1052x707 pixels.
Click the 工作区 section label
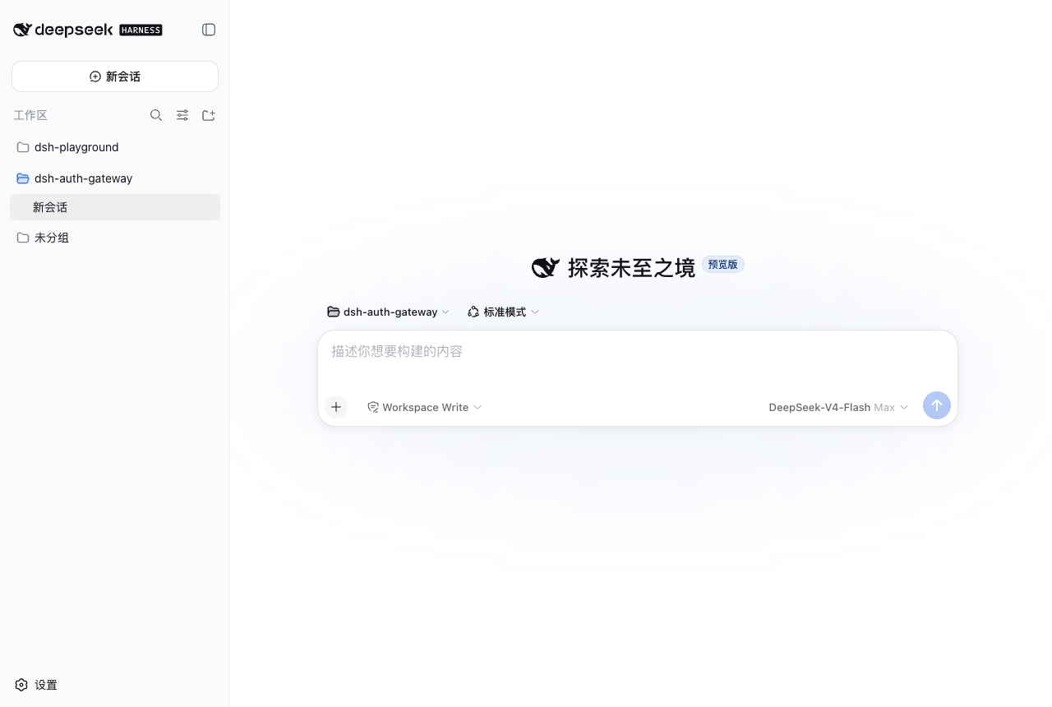[30, 115]
